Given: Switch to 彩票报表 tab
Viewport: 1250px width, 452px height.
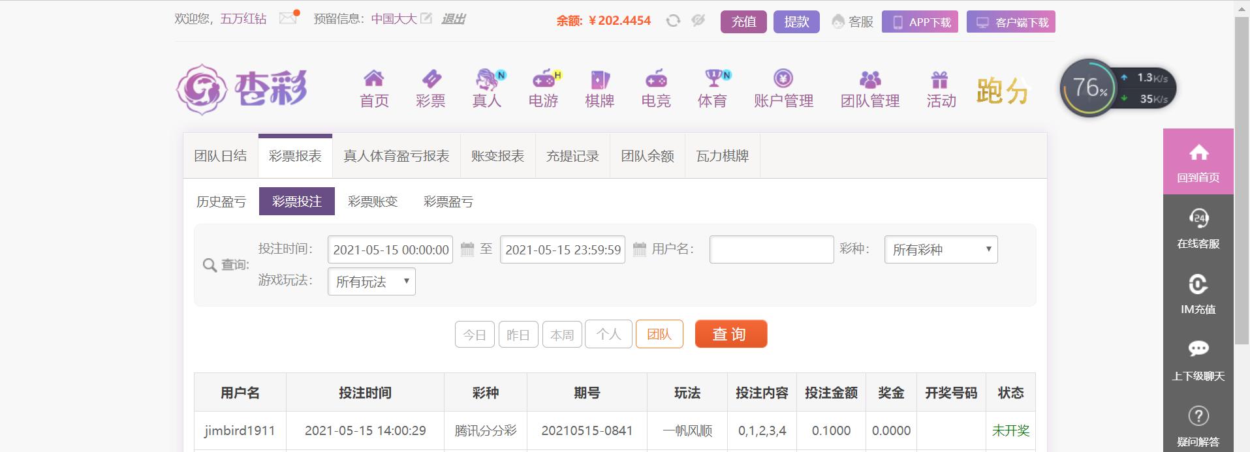Looking at the screenshot, I should [x=295, y=156].
